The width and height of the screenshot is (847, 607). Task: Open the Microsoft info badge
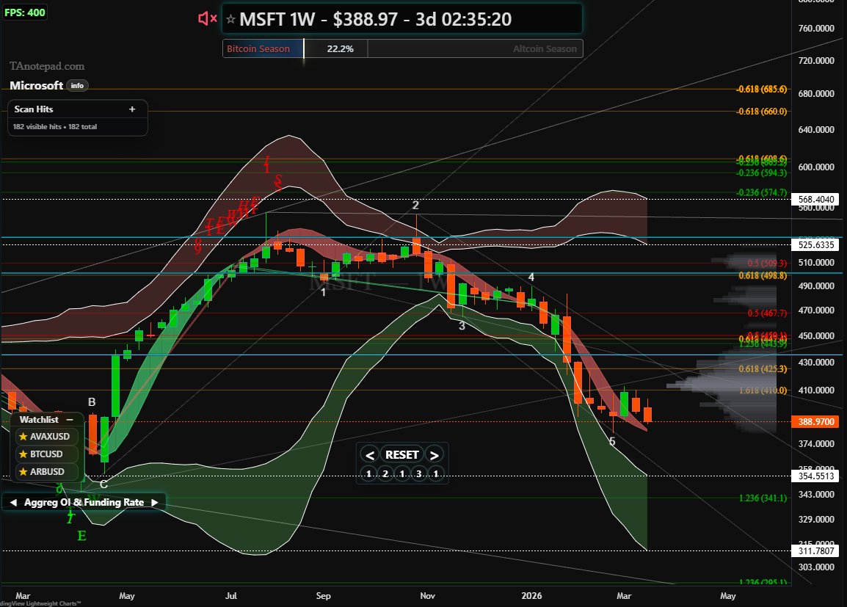[x=77, y=85]
